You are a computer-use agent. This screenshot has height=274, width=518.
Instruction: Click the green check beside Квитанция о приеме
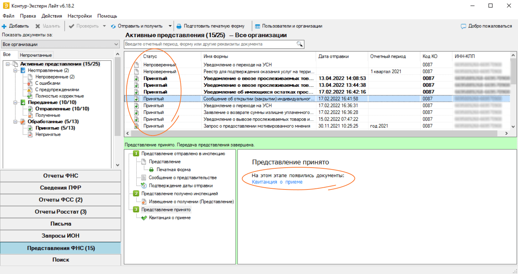(x=144, y=218)
